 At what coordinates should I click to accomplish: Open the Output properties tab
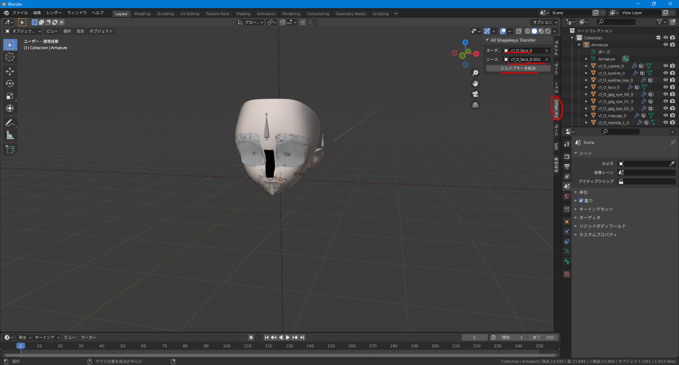(x=566, y=166)
